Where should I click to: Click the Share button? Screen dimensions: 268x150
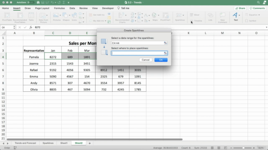click(x=240, y=8)
